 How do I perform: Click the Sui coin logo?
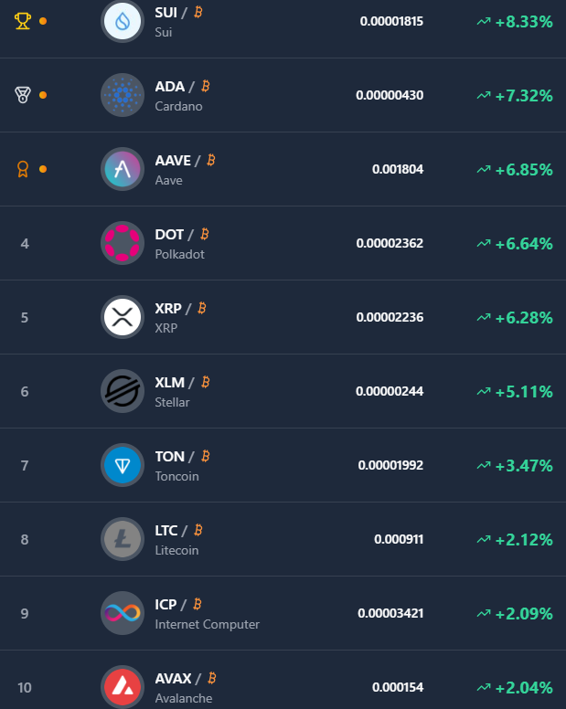coord(123,21)
